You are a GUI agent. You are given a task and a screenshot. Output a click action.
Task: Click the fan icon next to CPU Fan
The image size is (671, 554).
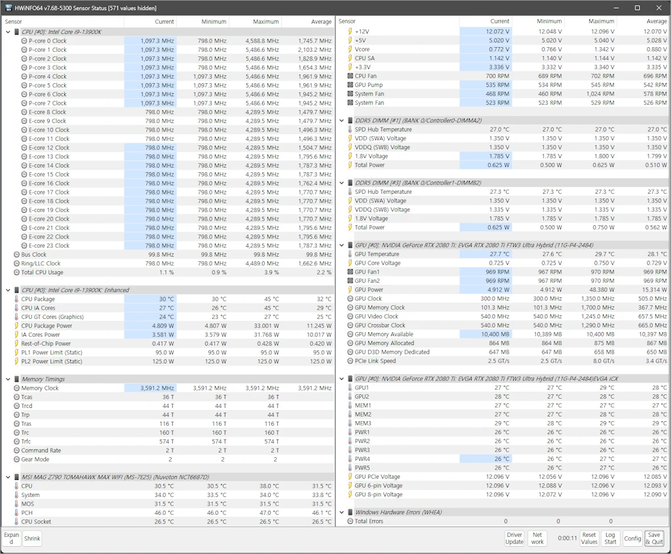[x=350, y=76]
